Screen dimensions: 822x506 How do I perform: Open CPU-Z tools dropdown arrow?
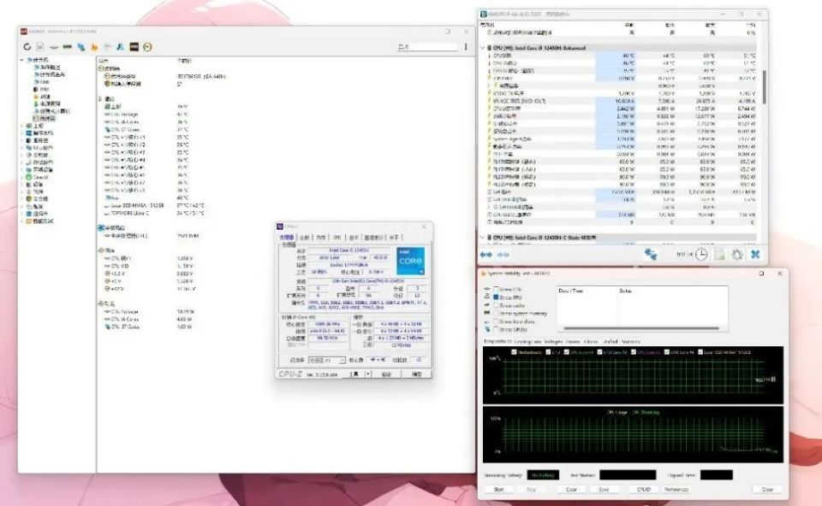click(368, 374)
